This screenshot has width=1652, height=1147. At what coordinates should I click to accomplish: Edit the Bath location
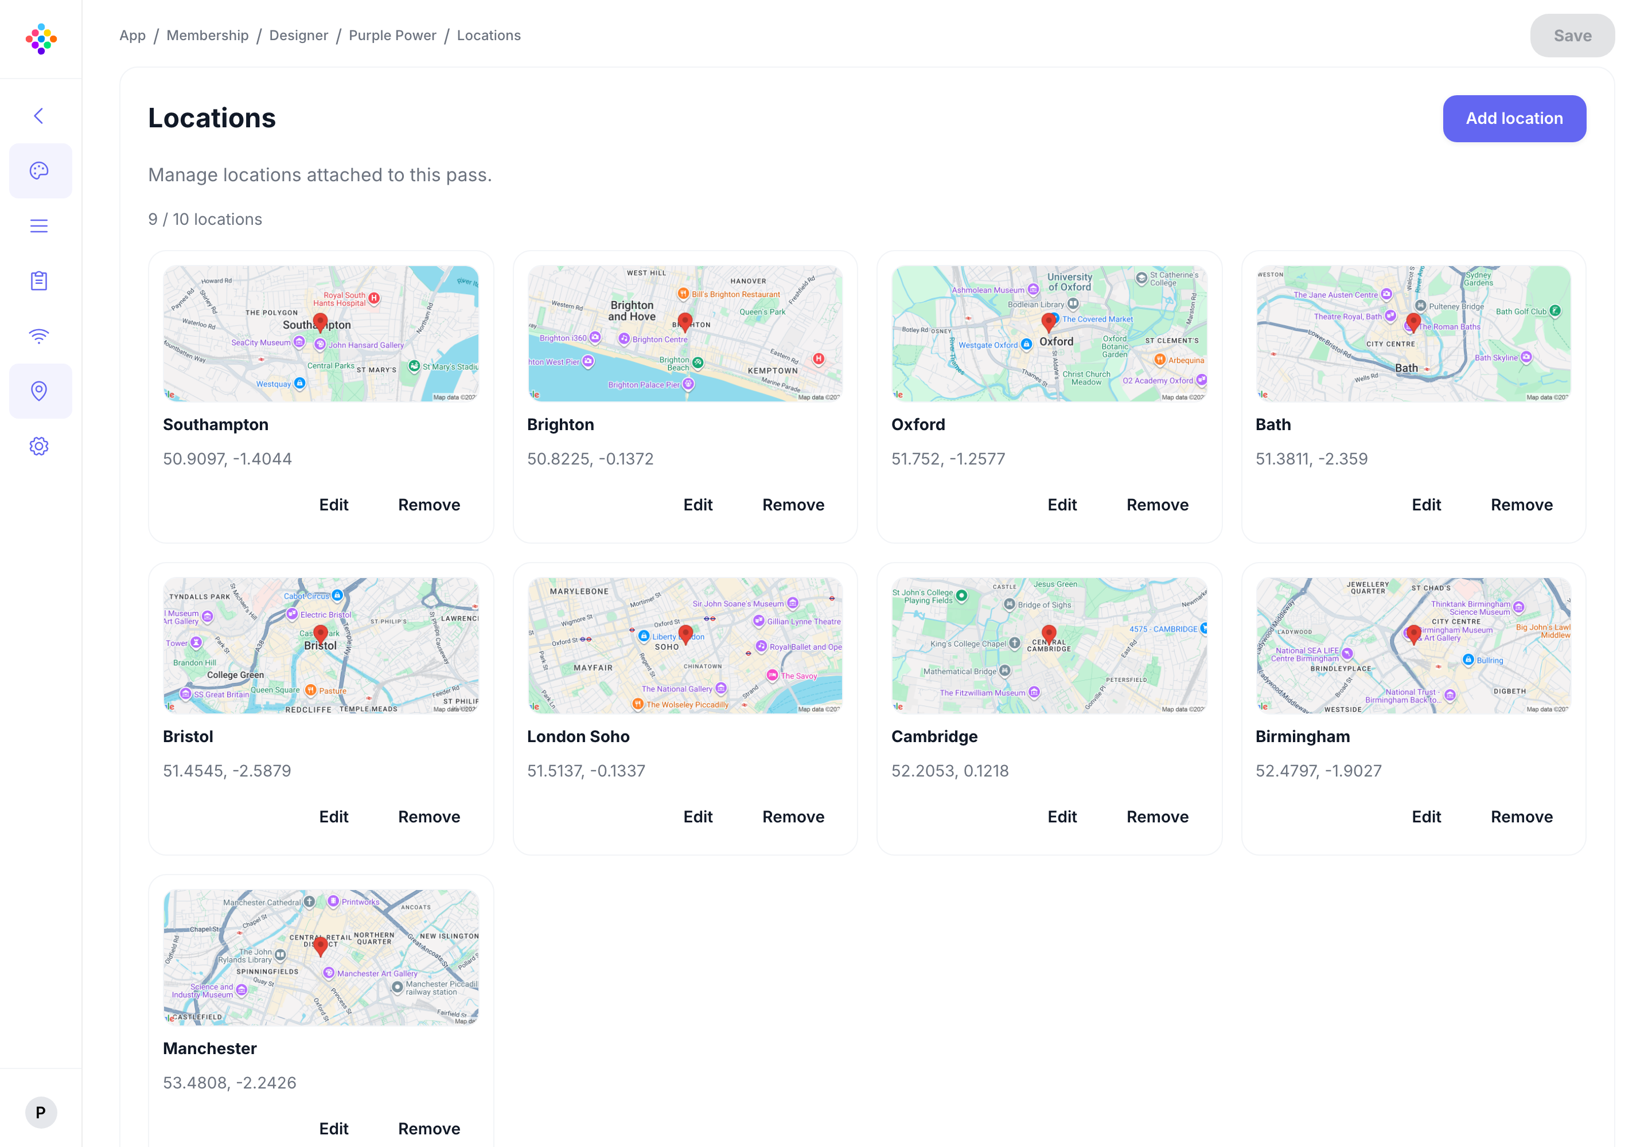[1425, 505]
